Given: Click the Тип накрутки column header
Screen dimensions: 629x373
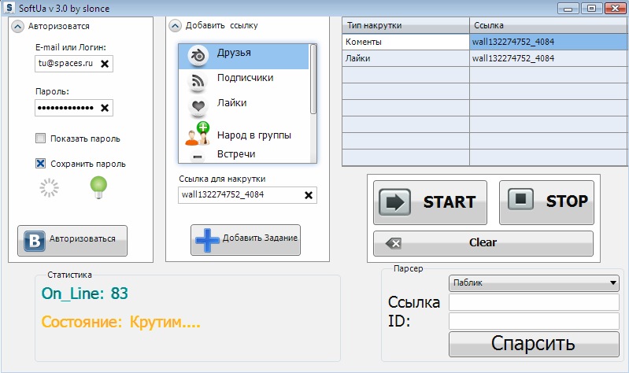Looking at the screenshot, I should tap(405, 25).
